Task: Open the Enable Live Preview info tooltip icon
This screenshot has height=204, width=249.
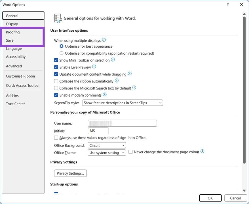Action: [x=94, y=67]
